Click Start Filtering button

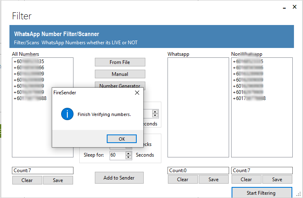coord(262,192)
